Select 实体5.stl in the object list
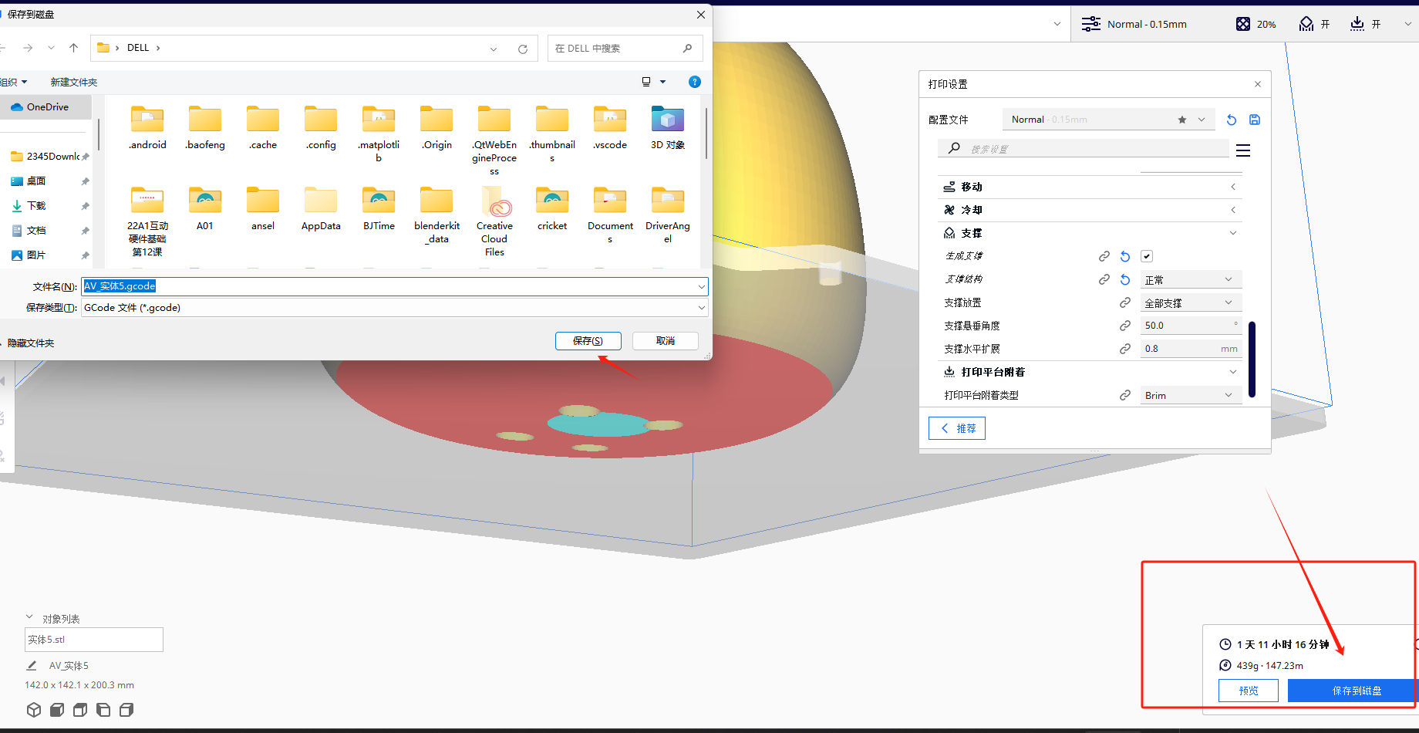Viewport: 1419px width, 733px height. [x=94, y=640]
